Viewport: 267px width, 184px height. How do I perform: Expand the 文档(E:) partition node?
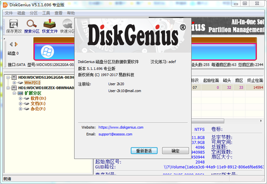[20, 104]
